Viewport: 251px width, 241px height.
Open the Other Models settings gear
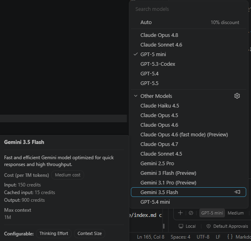[x=237, y=96]
